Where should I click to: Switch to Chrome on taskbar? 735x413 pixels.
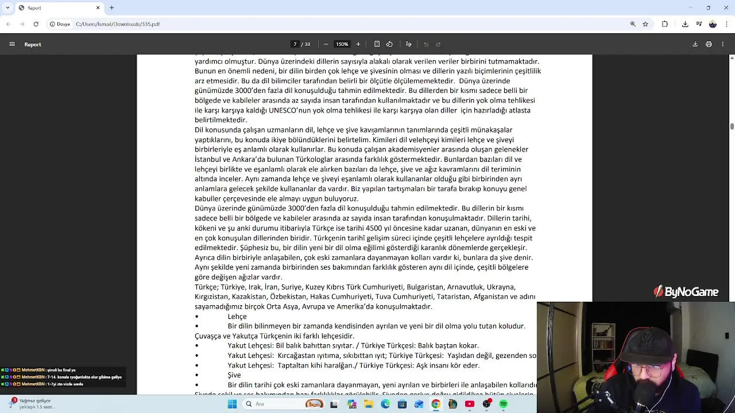click(436, 404)
